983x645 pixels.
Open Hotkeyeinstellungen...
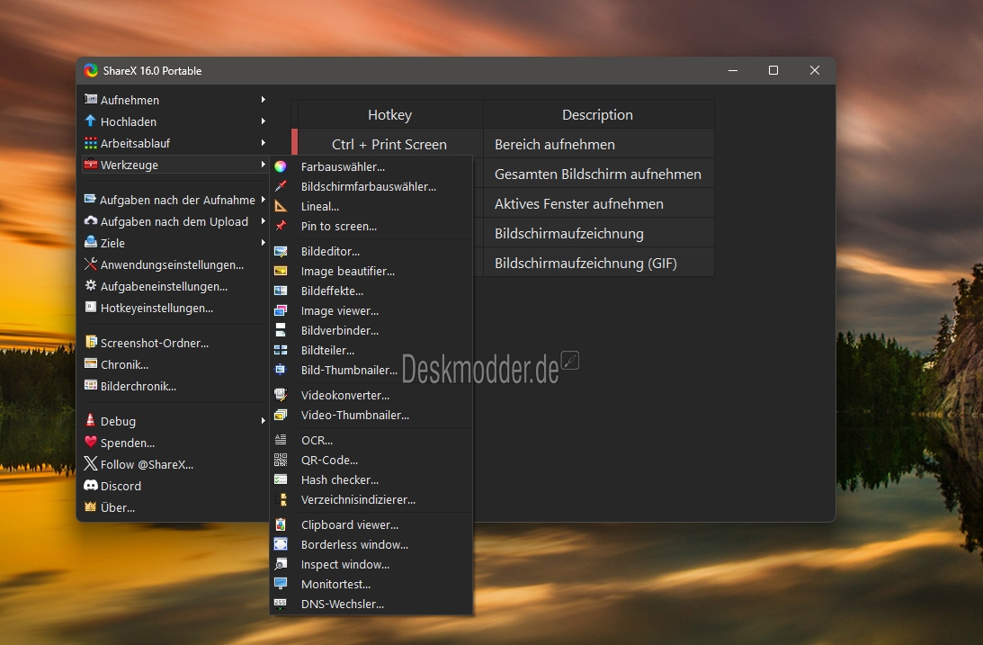click(175, 308)
